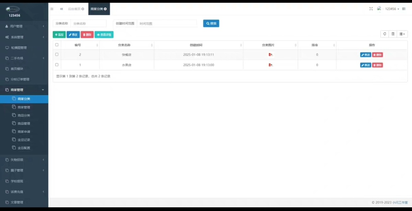Click the icon beside 学校提现 menu
412x211 pixels.
[7, 181]
